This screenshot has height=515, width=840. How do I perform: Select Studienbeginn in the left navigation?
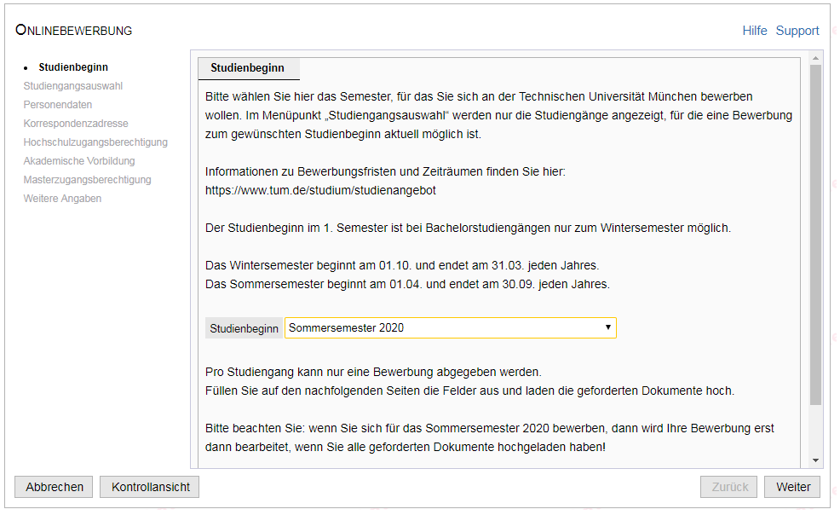(73, 67)
